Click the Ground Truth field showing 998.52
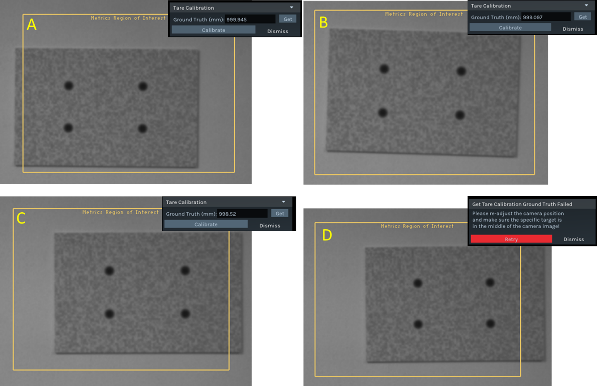This screenshot has width=597, height=386. [242, 213]
